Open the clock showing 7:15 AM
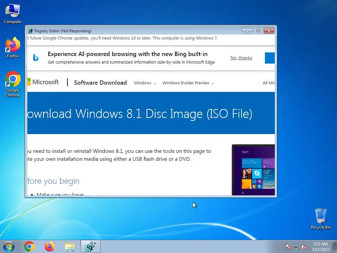The height and width of the screenshot is (253, 337). coord(320,246)
